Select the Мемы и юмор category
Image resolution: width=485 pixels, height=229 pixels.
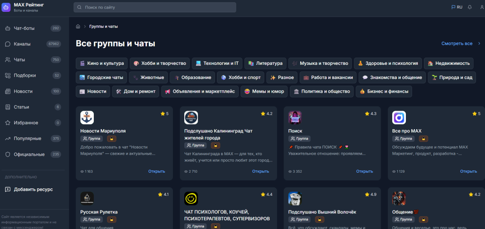(x=264, y=91)
